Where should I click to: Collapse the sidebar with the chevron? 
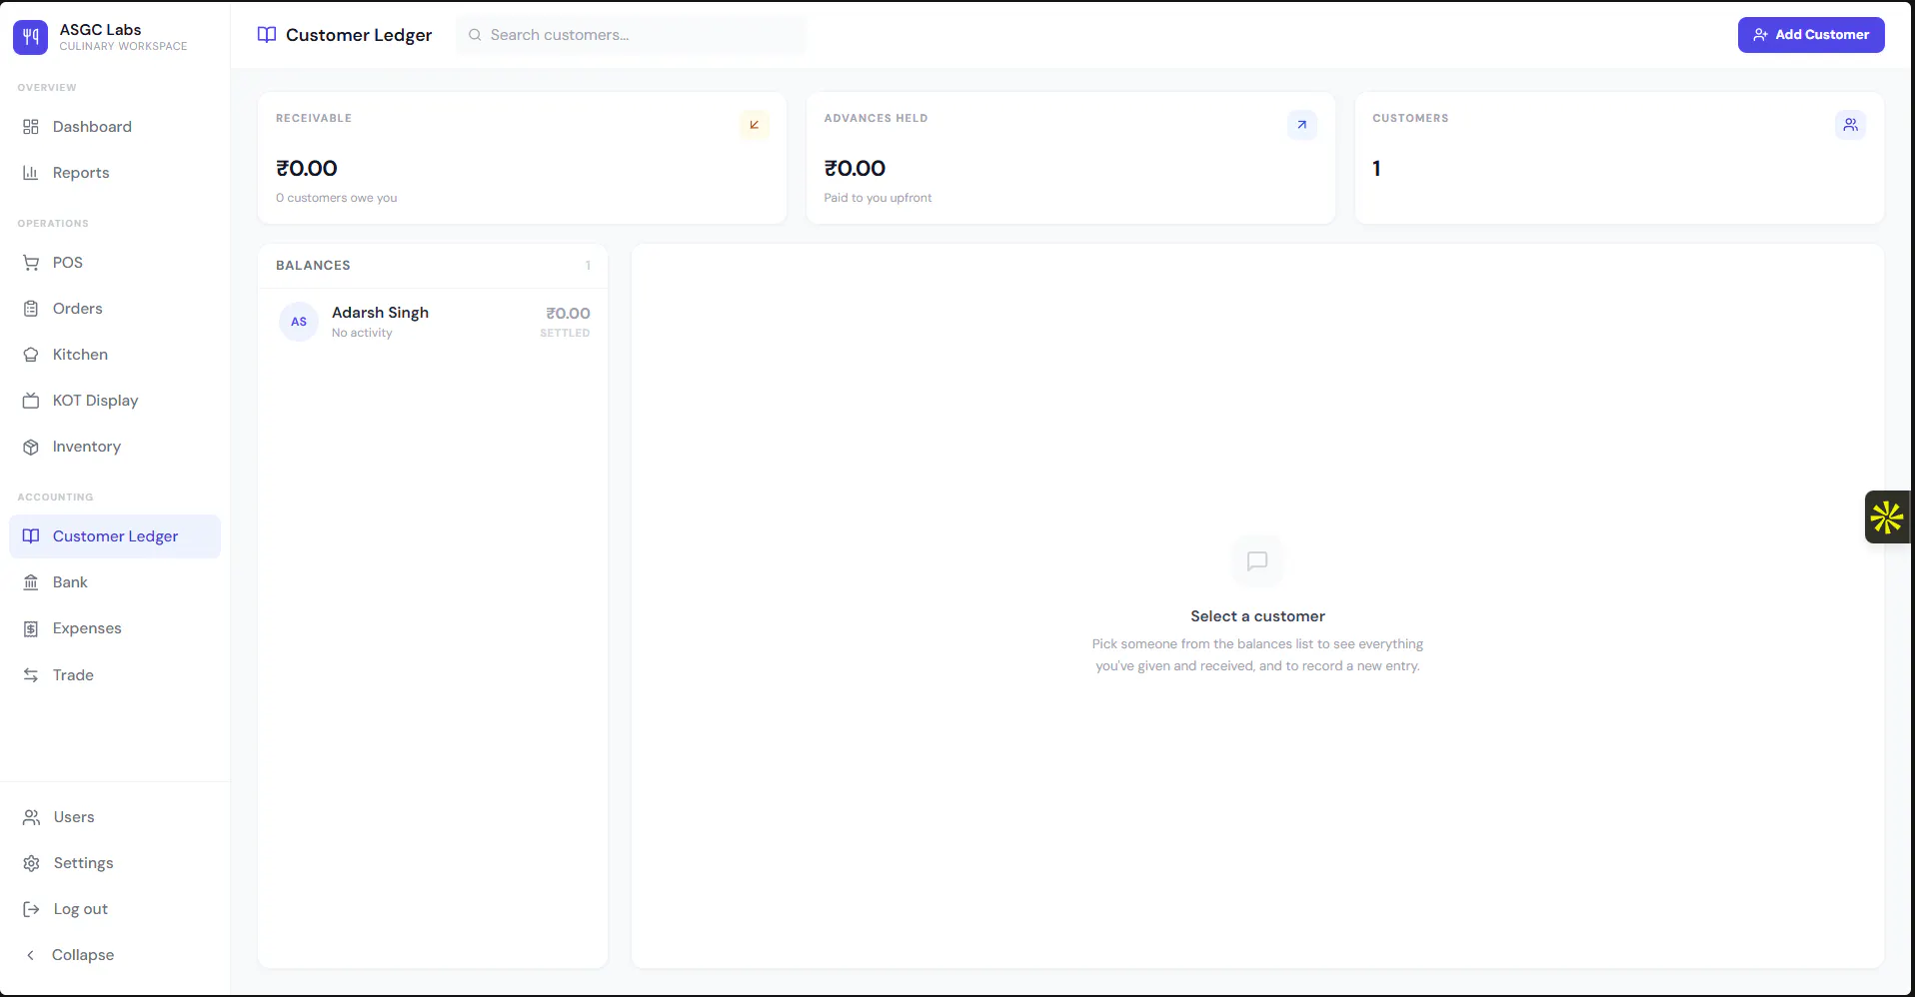click(31, 955)
